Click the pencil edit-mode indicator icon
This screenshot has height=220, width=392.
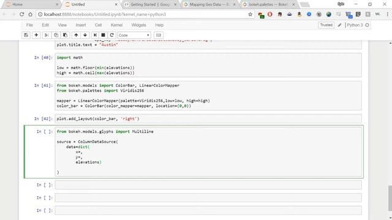pyautogui.click(x=339, y=25)
